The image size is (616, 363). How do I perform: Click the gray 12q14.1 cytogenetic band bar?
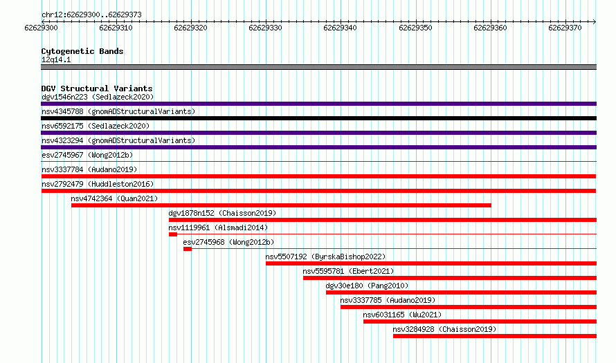[318, 67]
